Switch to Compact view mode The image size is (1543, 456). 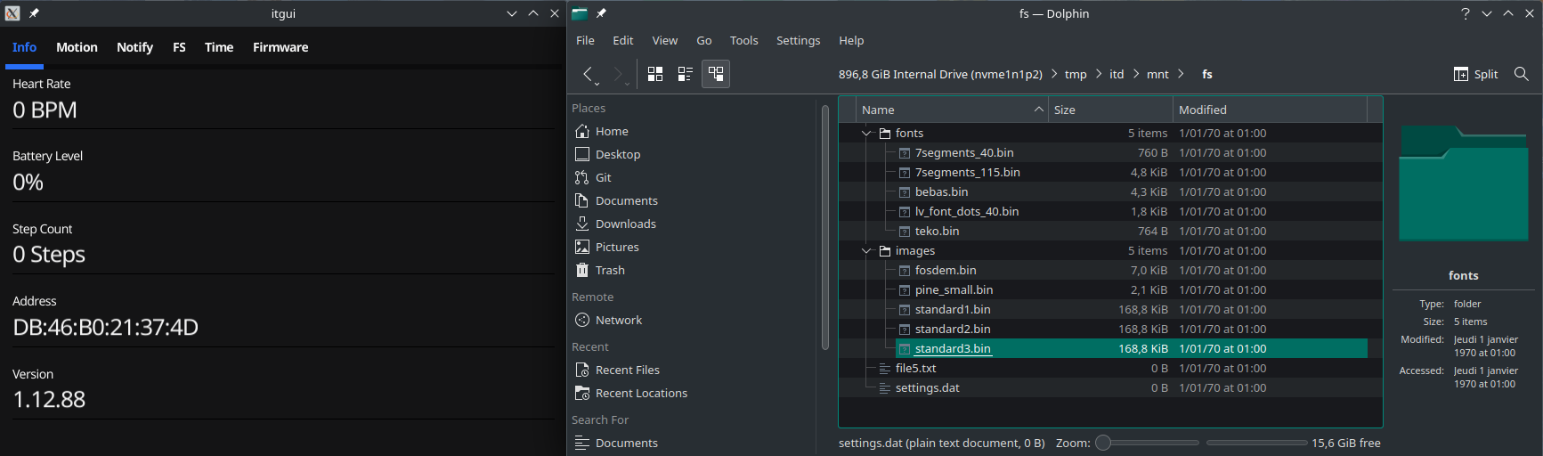tap(686, 74)
